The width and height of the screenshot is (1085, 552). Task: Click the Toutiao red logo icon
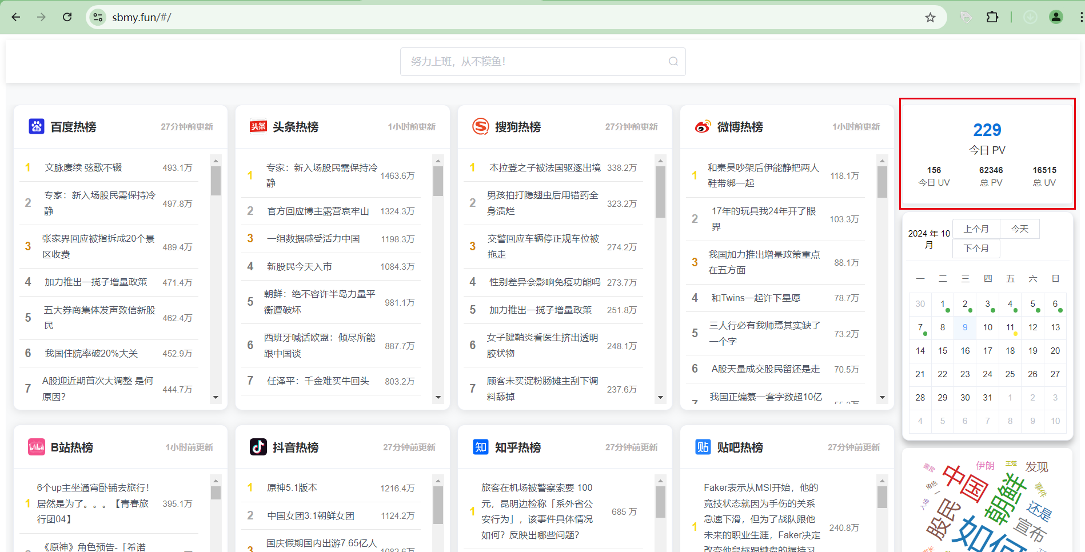point(258,126)
